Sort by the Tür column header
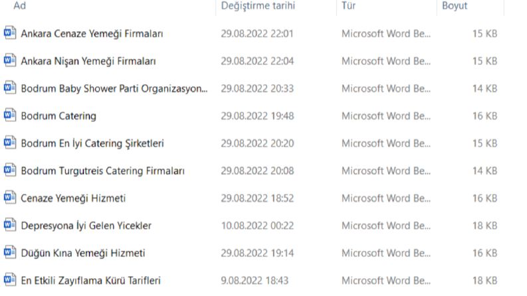Image resolution: width=527 pixels, height=296 pixels. (x=348, y=6)
